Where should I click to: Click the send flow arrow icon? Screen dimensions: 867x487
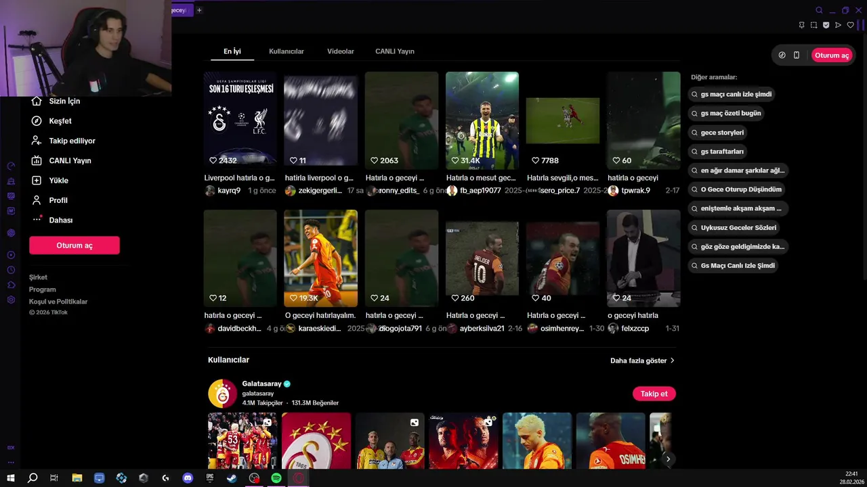pos(839,25)
